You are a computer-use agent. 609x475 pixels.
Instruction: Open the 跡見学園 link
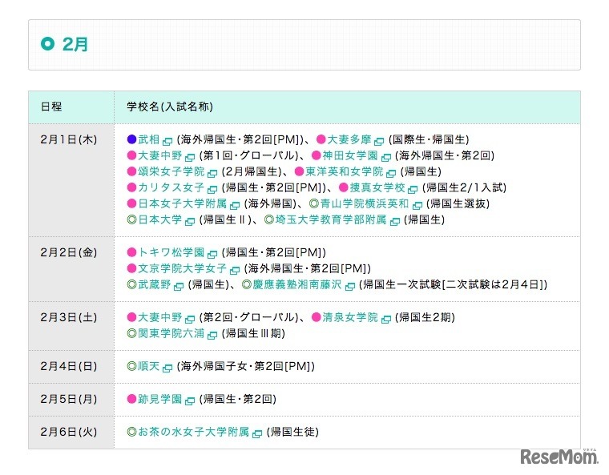[x=160, y=399]
